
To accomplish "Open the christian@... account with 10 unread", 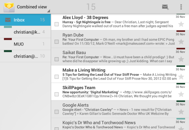I will (x=25, y=56).
